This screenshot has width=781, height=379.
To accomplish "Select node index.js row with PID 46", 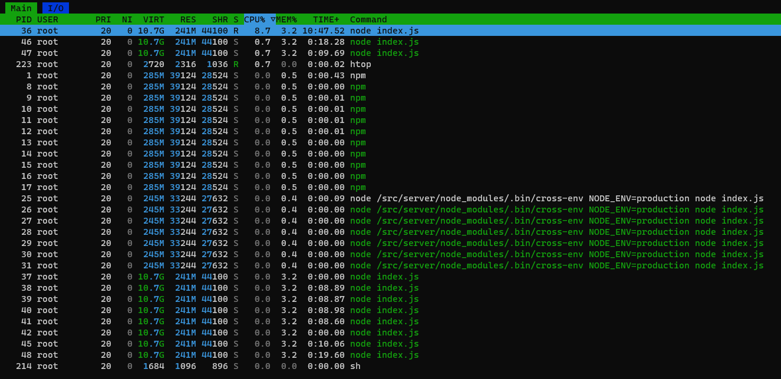I will pos(384,42).
